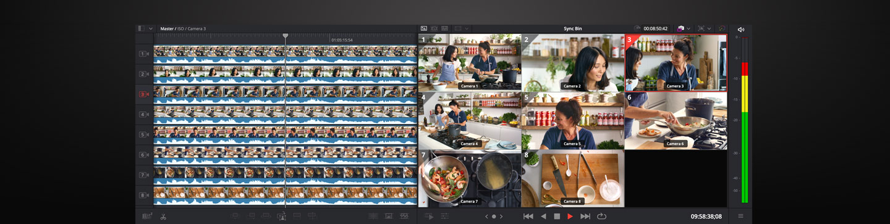Switch viewer to Source Clip mode
The height and width of the screenshot is (224, 890).
pos(424,28)
